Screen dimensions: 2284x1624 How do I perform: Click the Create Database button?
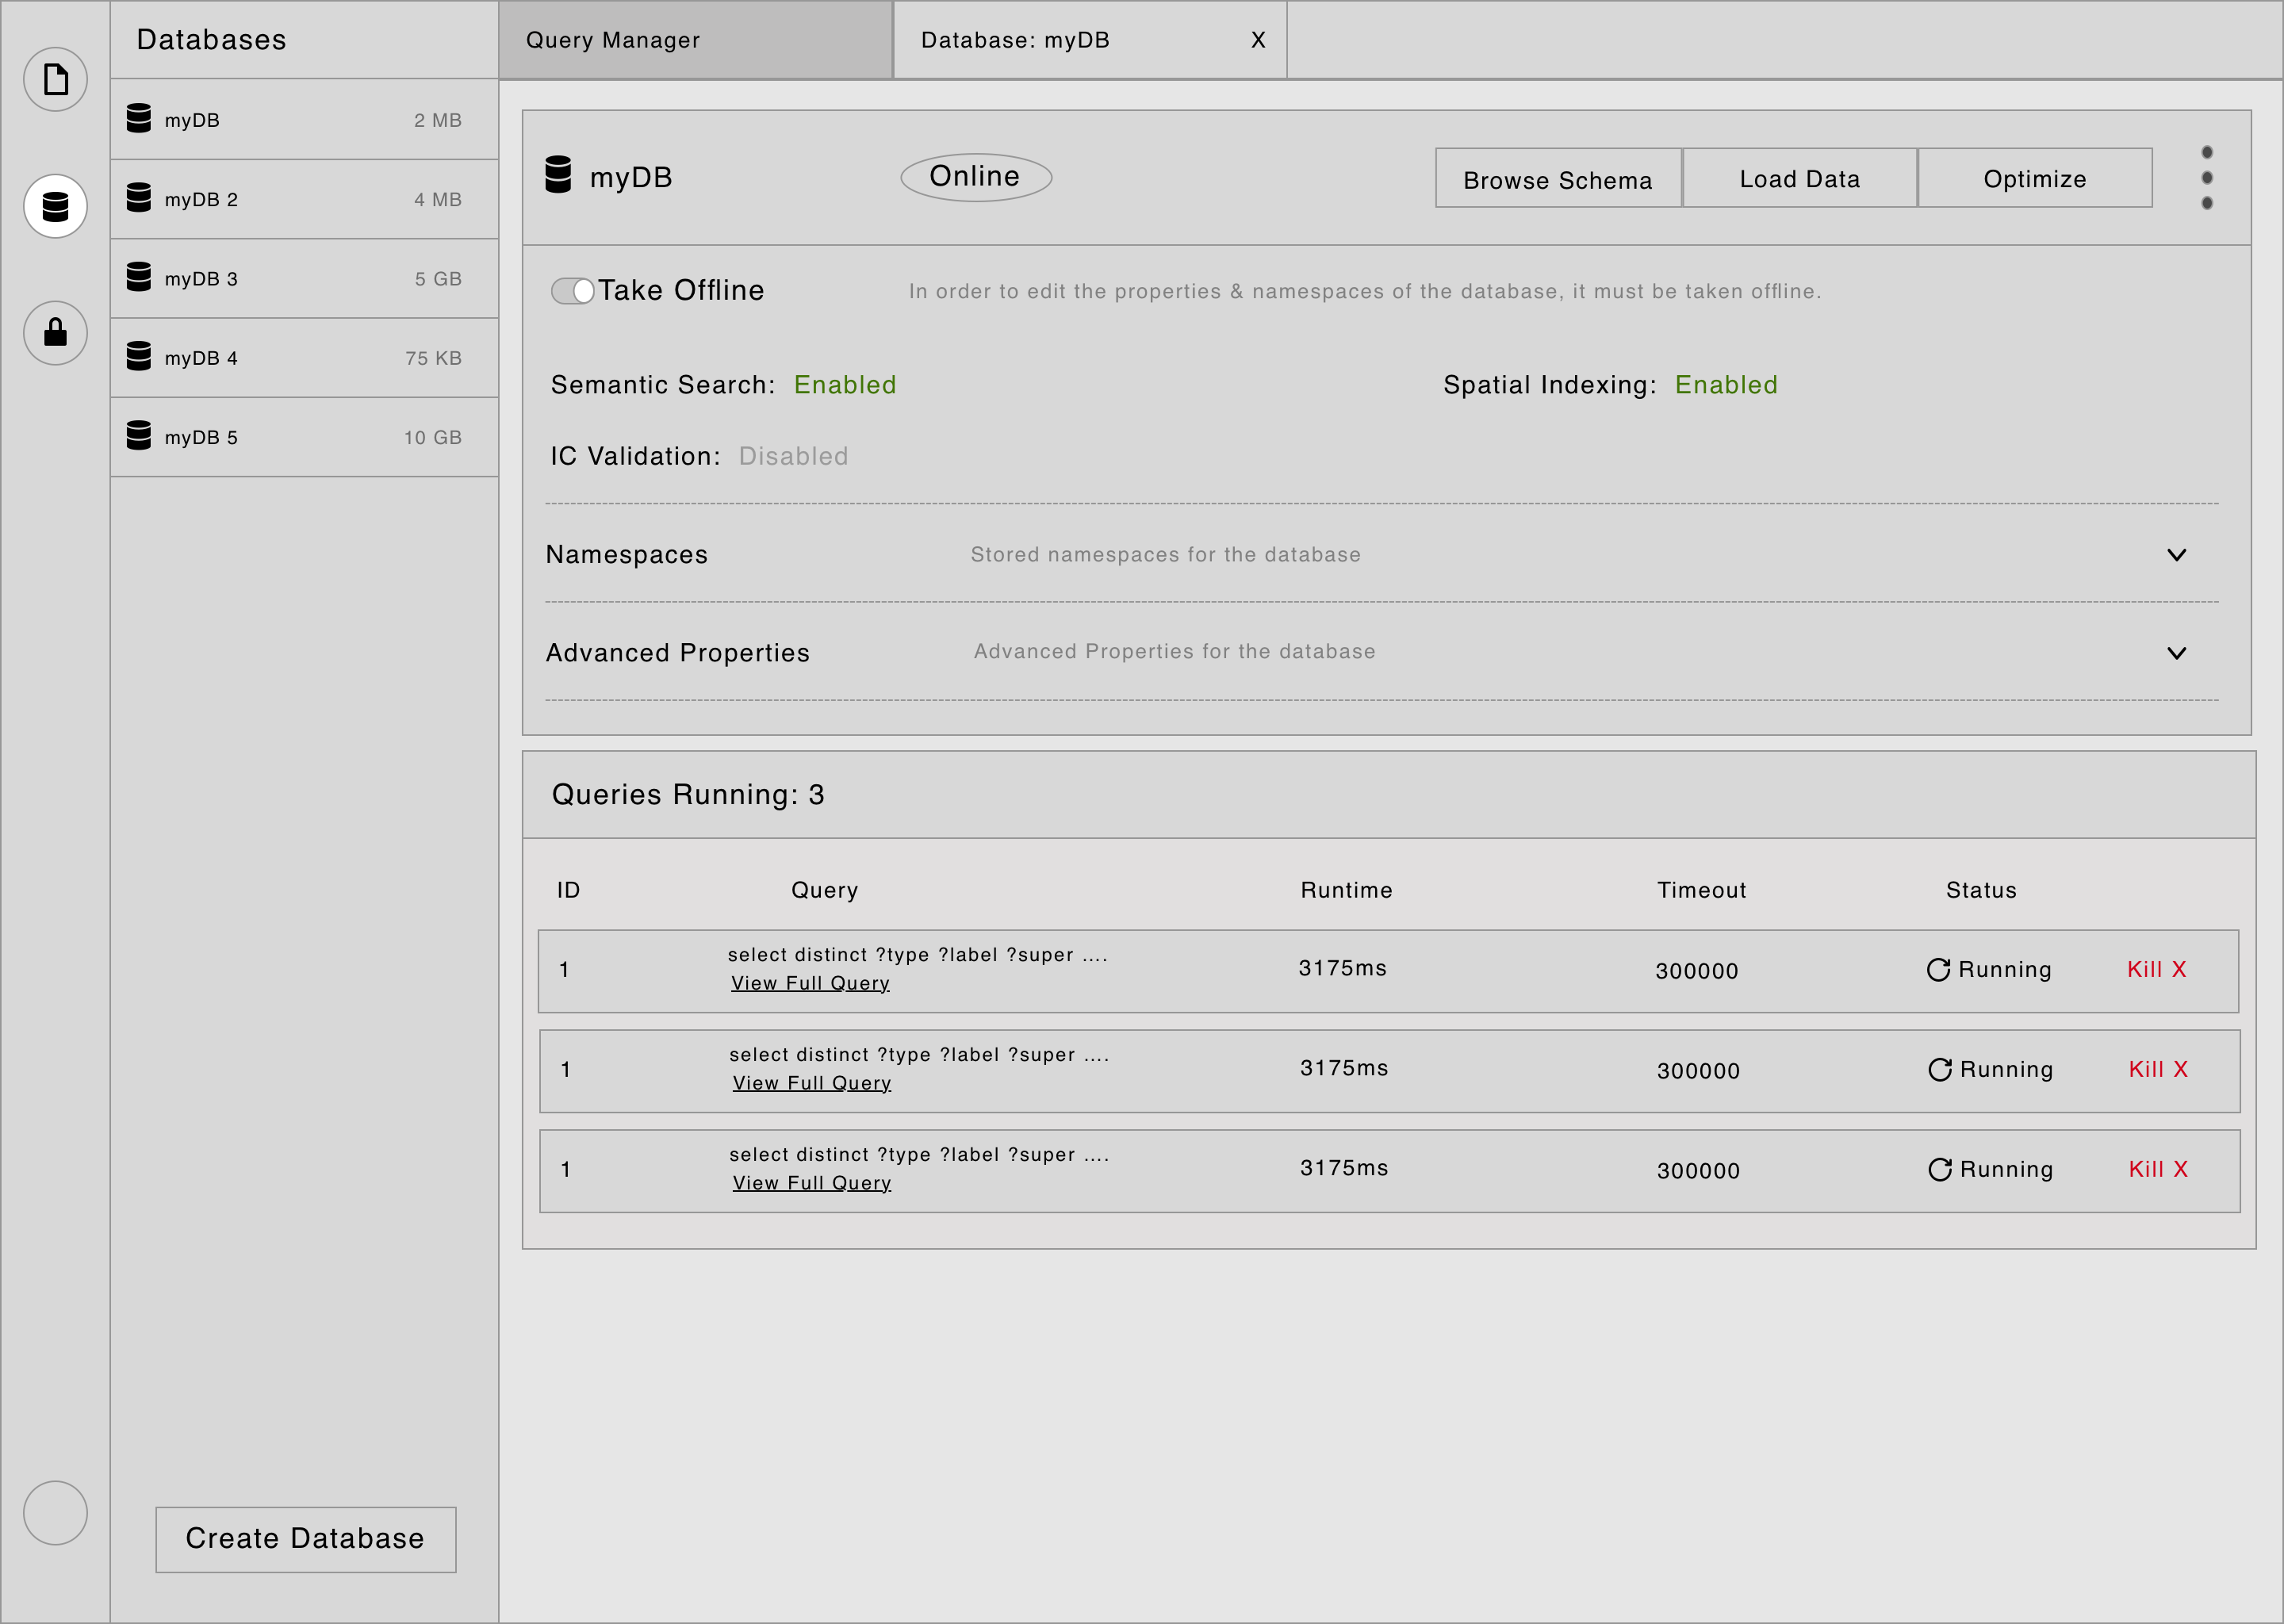tap(305, 1539)
